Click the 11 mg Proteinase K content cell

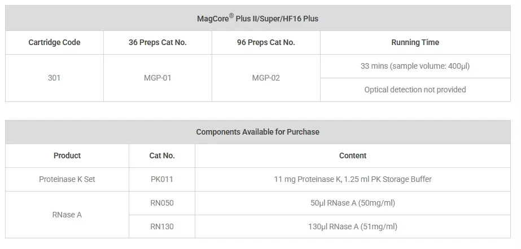coord(353,179)
